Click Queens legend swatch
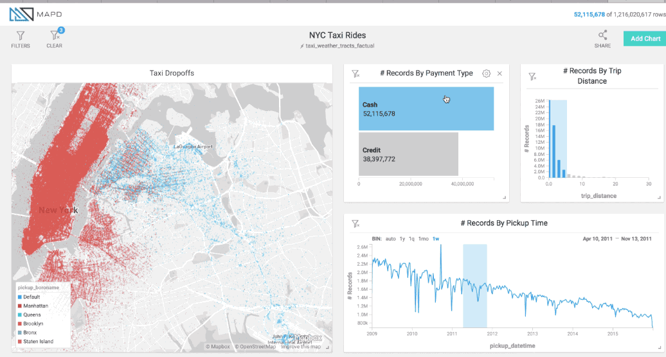The width and height of the screenshot is (666, 357). [x=19, y=315]
